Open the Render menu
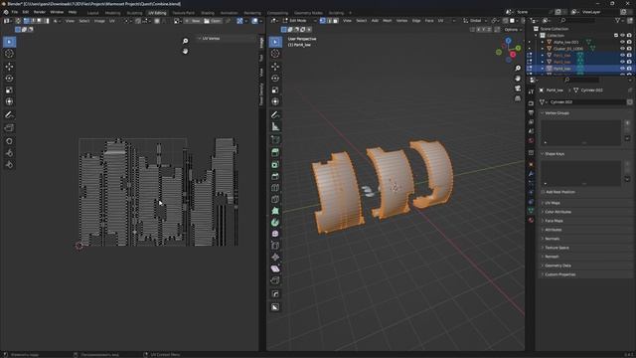 [x=40, y=12]
